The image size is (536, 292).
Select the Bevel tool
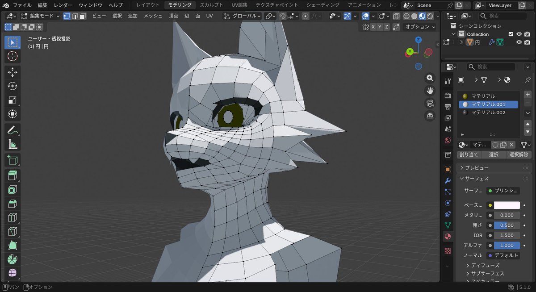pyautogui.click(x=13, y=204)
